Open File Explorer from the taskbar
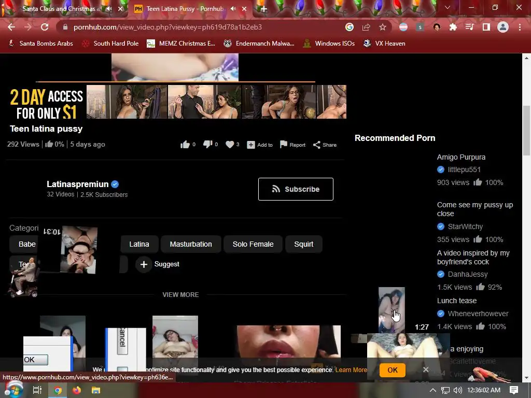This screenshot has height=398, width=531. click(96, 390)
